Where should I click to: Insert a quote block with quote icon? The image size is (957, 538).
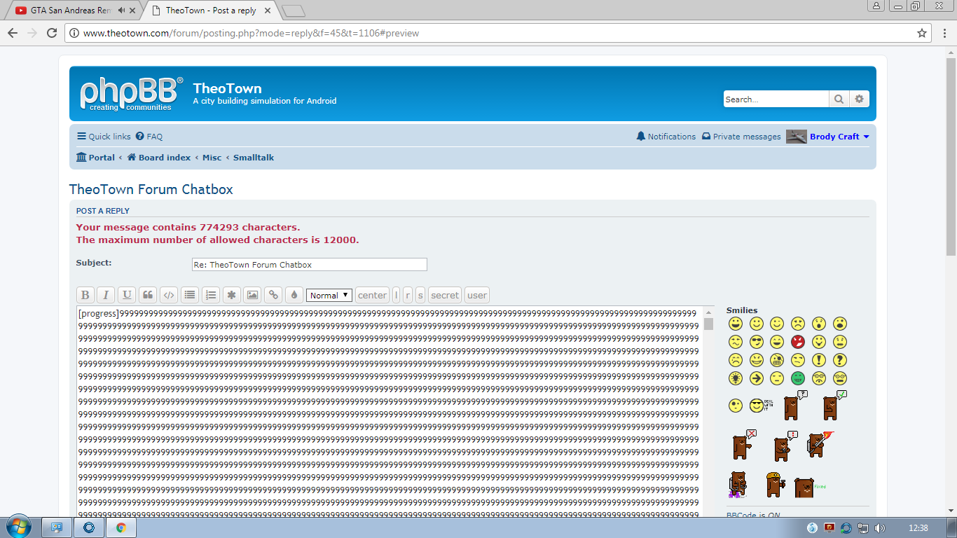(x=147, y=295)
